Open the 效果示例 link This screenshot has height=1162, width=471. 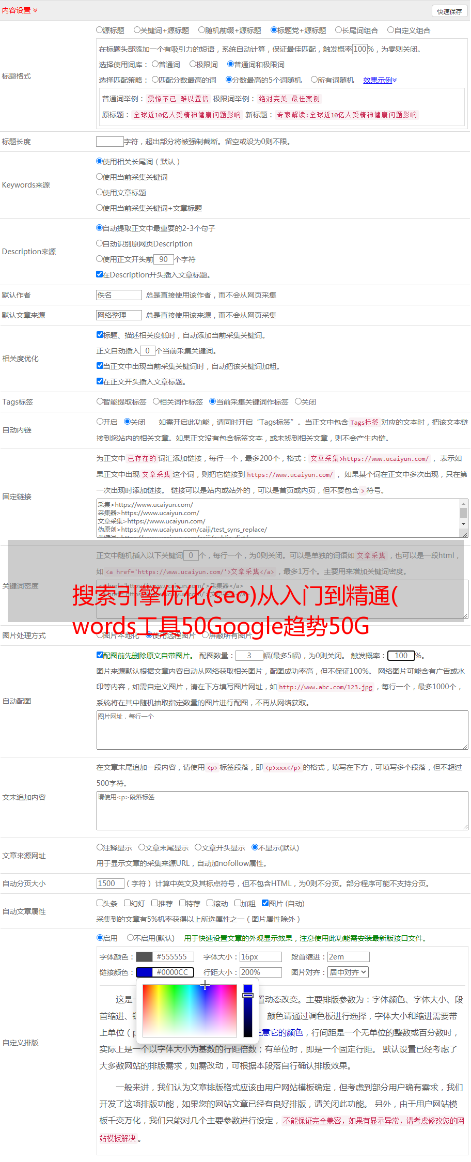pyautogui.click(x=379, y=80)
